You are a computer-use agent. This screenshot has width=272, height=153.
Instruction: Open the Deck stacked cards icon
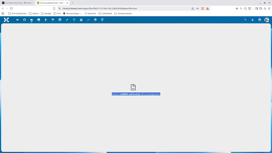pyautogui.click(x=81, y=20)
